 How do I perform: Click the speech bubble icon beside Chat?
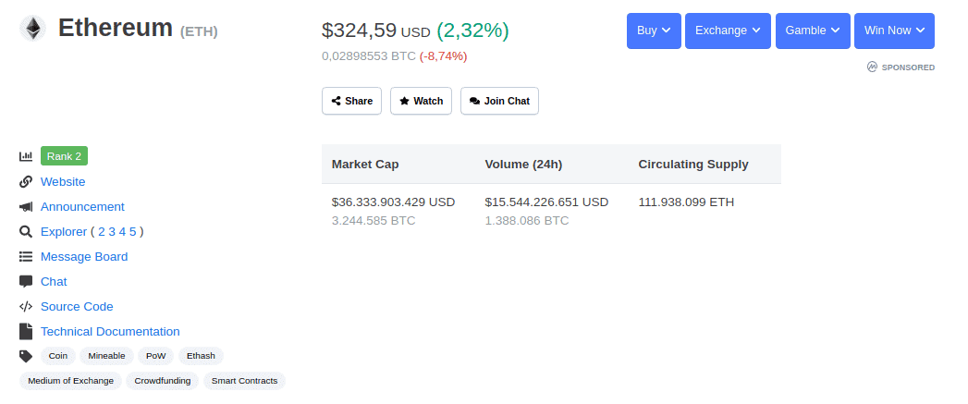pos(26,282)
